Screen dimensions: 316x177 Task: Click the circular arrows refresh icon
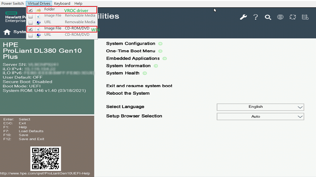[x=292, y=17]
